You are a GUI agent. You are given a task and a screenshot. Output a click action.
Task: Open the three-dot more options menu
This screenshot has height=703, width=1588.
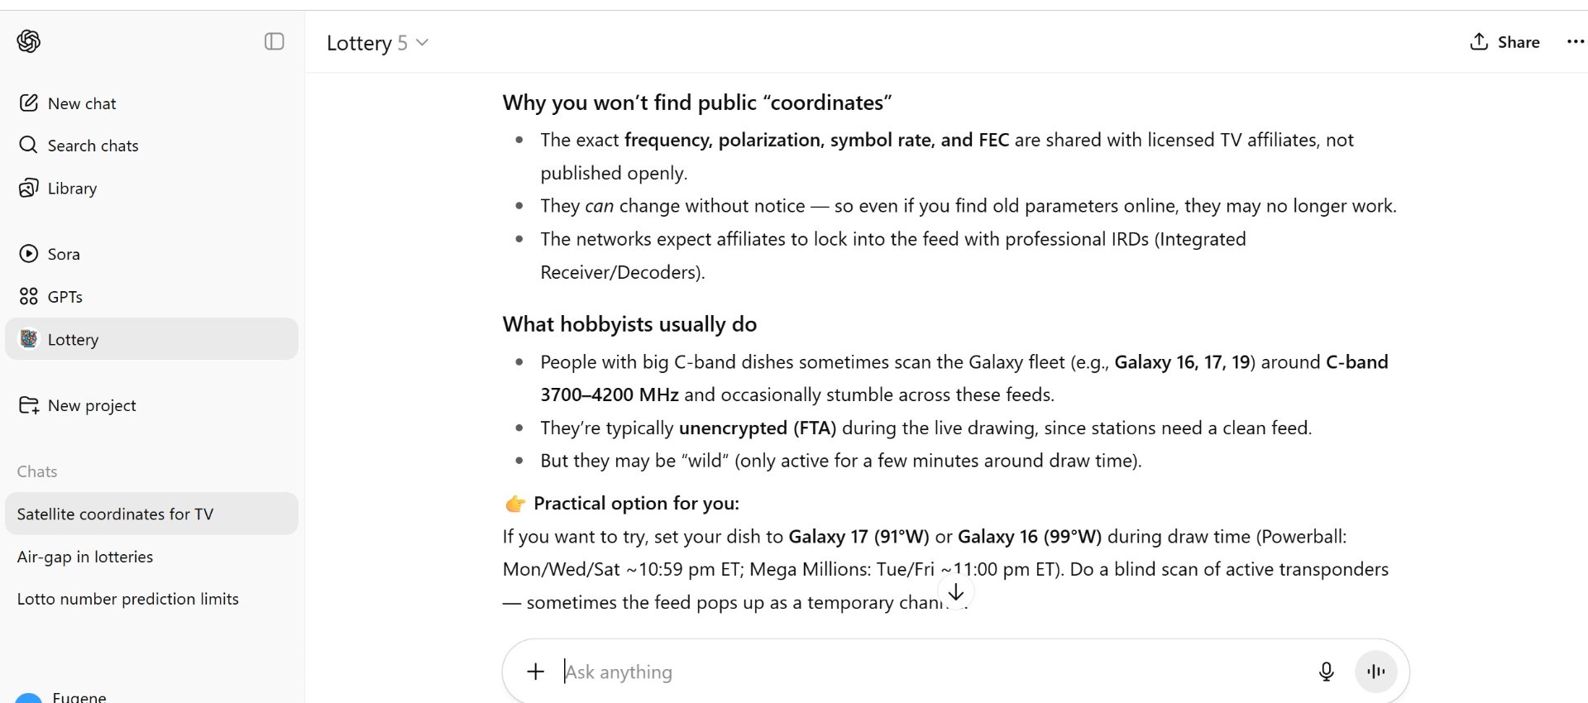(x=1575, y=42)
